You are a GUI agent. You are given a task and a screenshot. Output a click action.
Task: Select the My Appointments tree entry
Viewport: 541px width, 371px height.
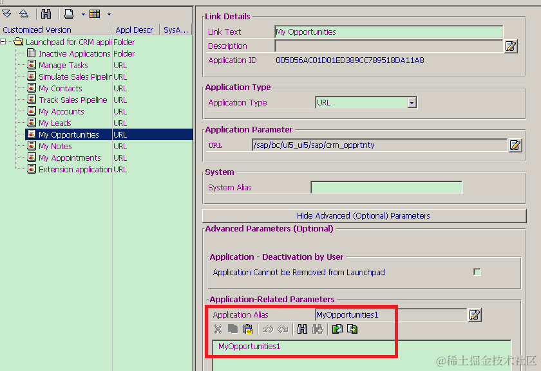tap(70, 158)
